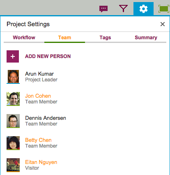
Task: Toggle the settings gear icon
Action: [143, 9]
